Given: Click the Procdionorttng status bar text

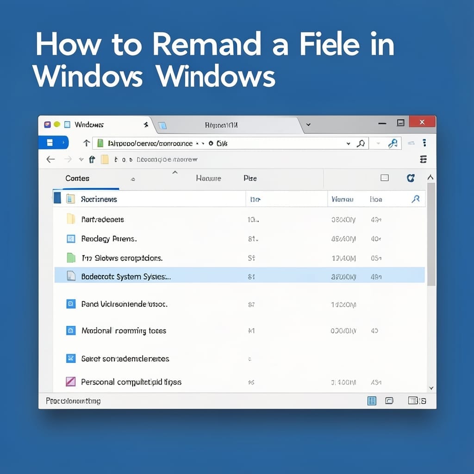Looking at the screenshot, I should pyautogui.click(x=73, y=401).
